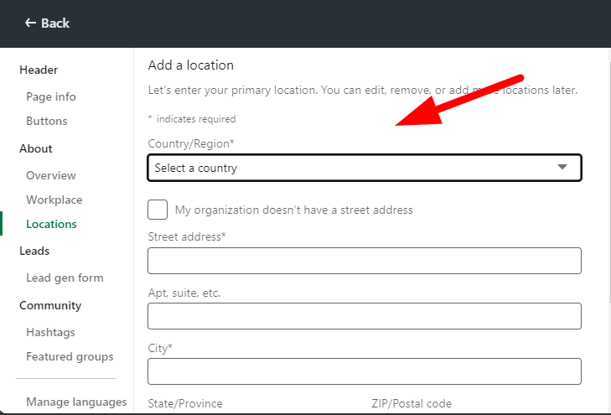Check the no street address checkbox
This screenshot has height=415, width=611.
158,210
